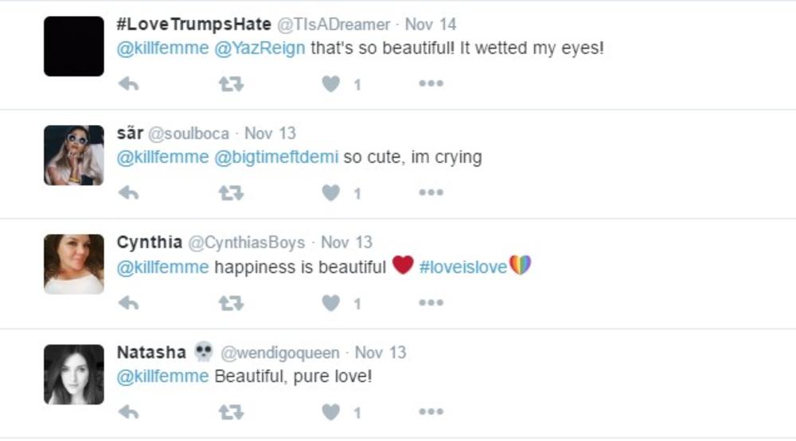Retweet the #LoveTrumpsHate tweet

(x=231, y=84)
